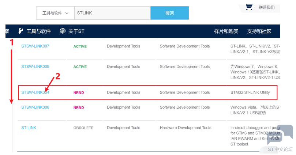Click Software Development Tools in STSW-LINK009 row
Viewport: 296px width, 155px height.
pyautogui.click(x=185, y=67)
